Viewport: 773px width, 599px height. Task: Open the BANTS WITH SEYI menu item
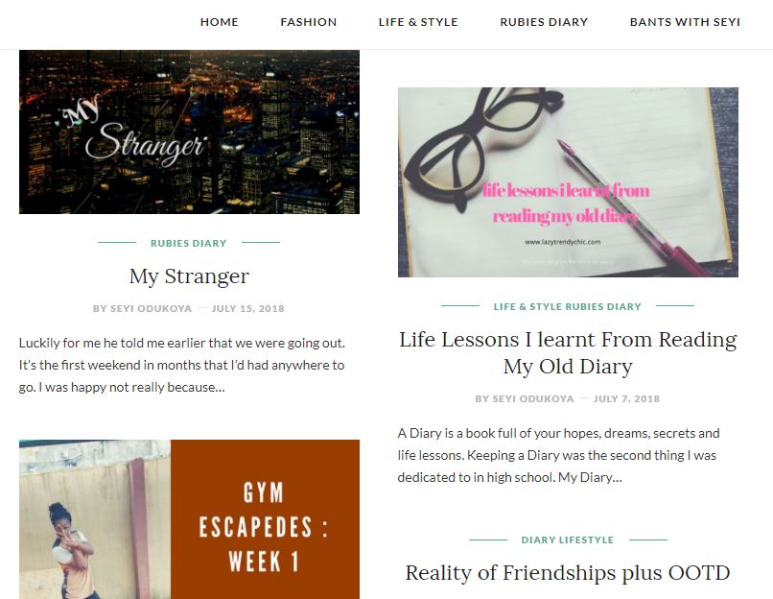click(x=685, y=22)
